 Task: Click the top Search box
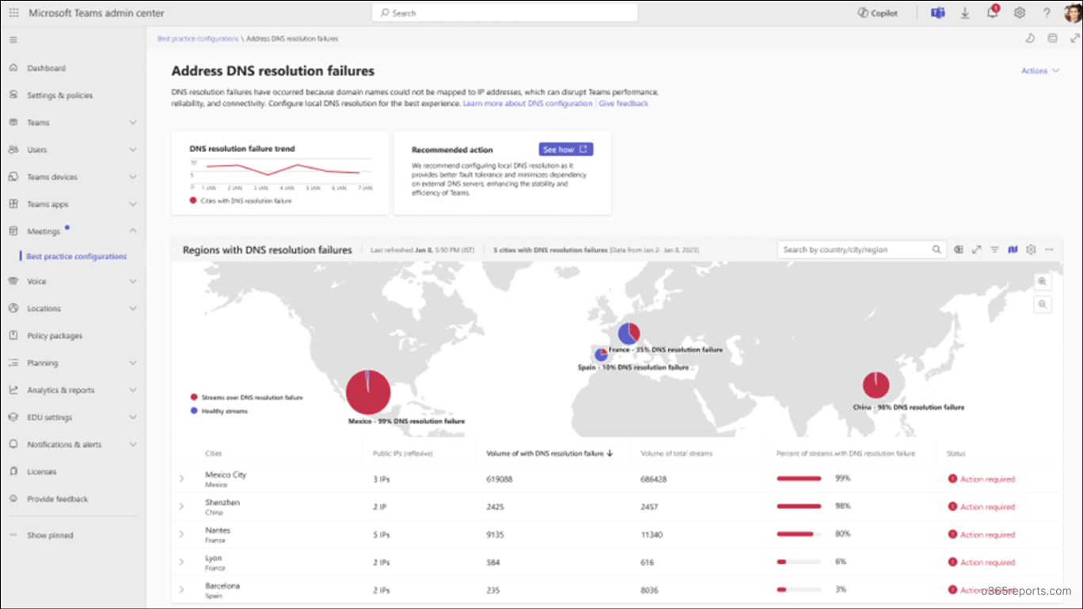[x=504, y=13]
